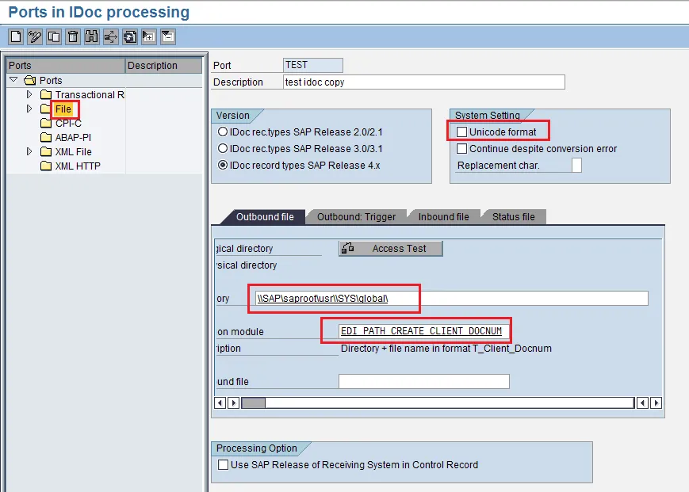Click the Display/Change pencil icon
The width and height of the screenshot is (689, 492).
pyautogui.click(x=35, y=36)
